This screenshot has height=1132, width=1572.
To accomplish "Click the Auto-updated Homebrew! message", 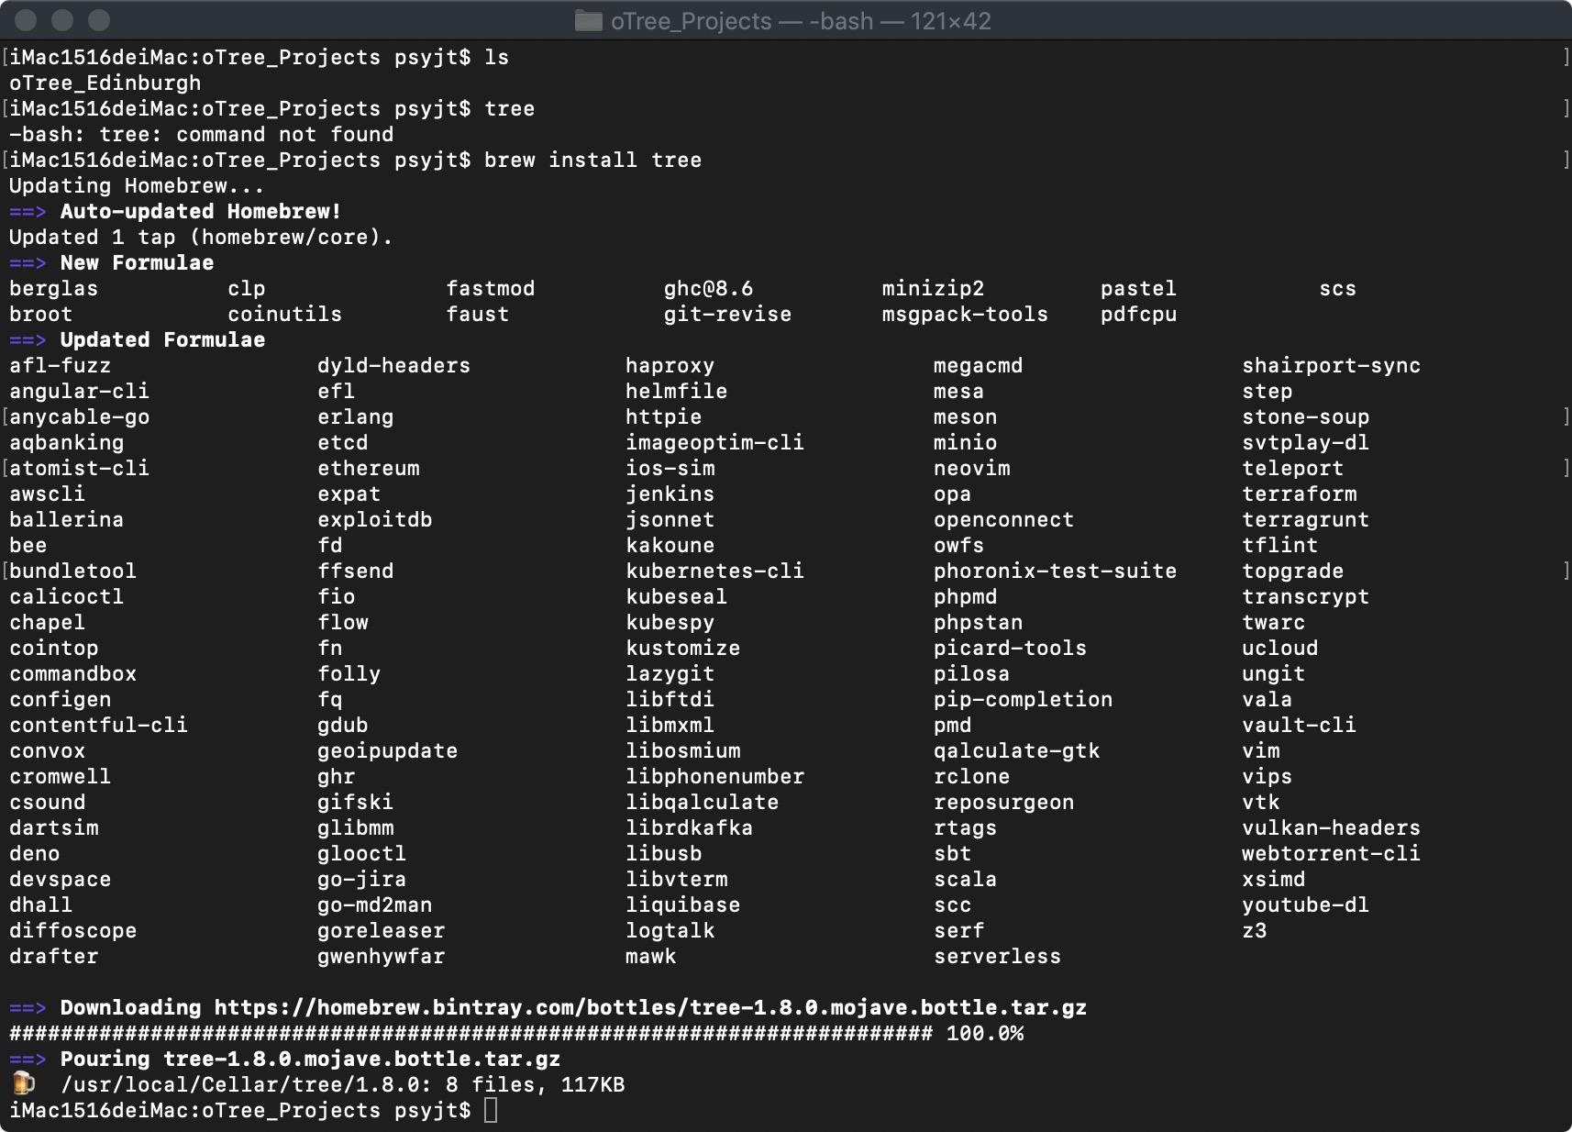I will click(202, 211).
